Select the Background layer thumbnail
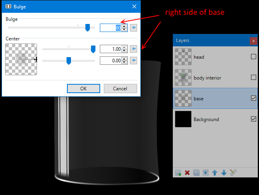This screenshot has height=195, width=259. pos(183,119)
